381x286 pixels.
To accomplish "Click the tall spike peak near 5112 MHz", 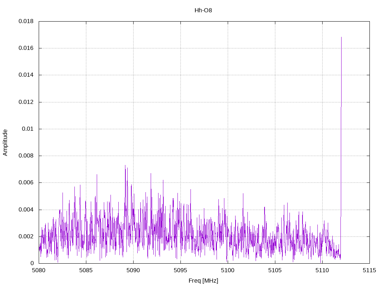I will pyautogui.click(x=342, y=38).
